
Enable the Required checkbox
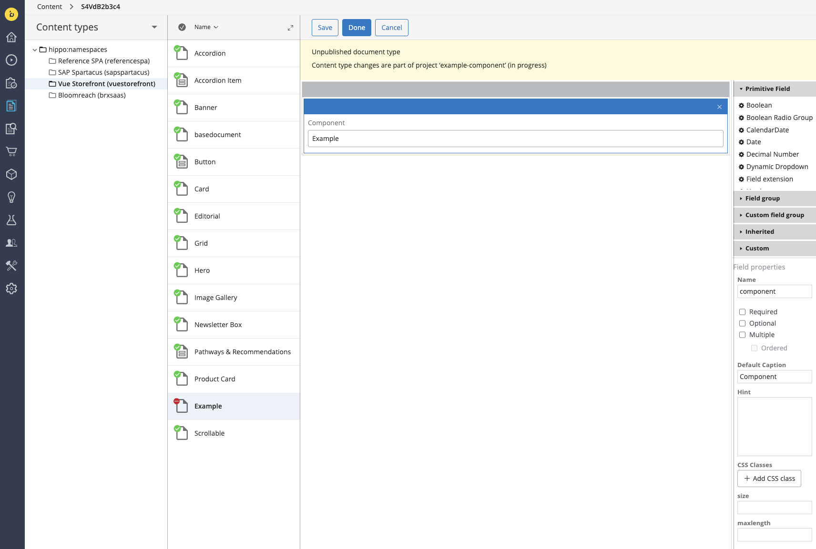point(742,312)
